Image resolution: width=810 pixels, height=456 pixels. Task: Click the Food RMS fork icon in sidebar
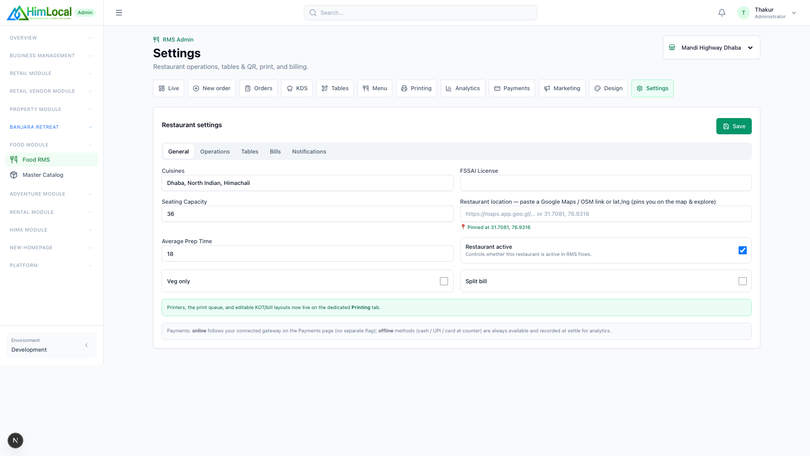tap(14, 160)
